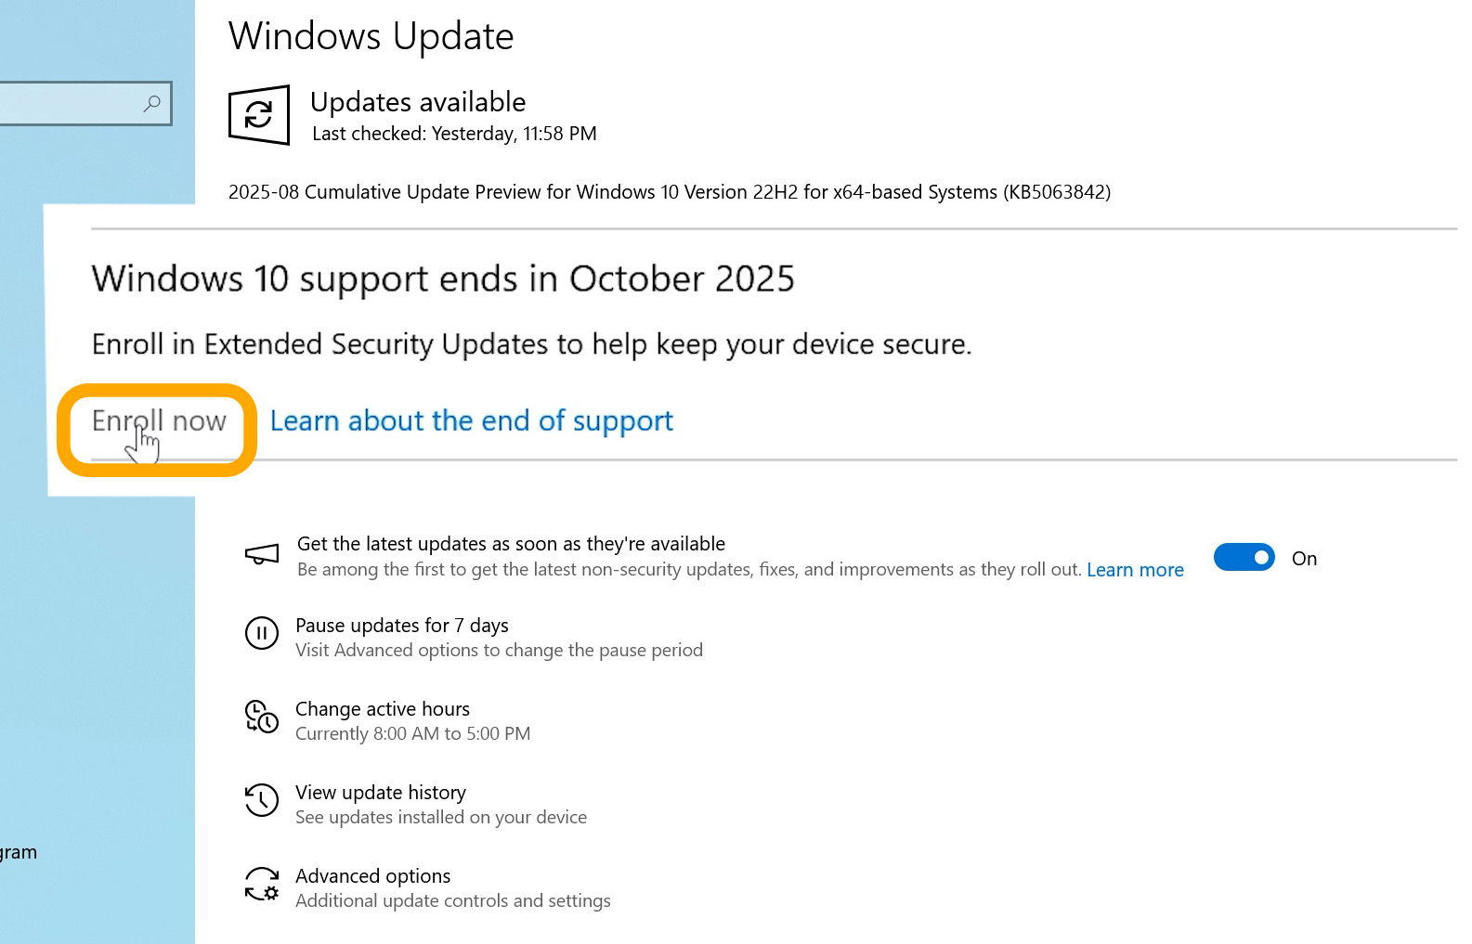This screenshot has height=944, width=1472.
Task: Open Learn about the end of support
Action: pos(471,421)
